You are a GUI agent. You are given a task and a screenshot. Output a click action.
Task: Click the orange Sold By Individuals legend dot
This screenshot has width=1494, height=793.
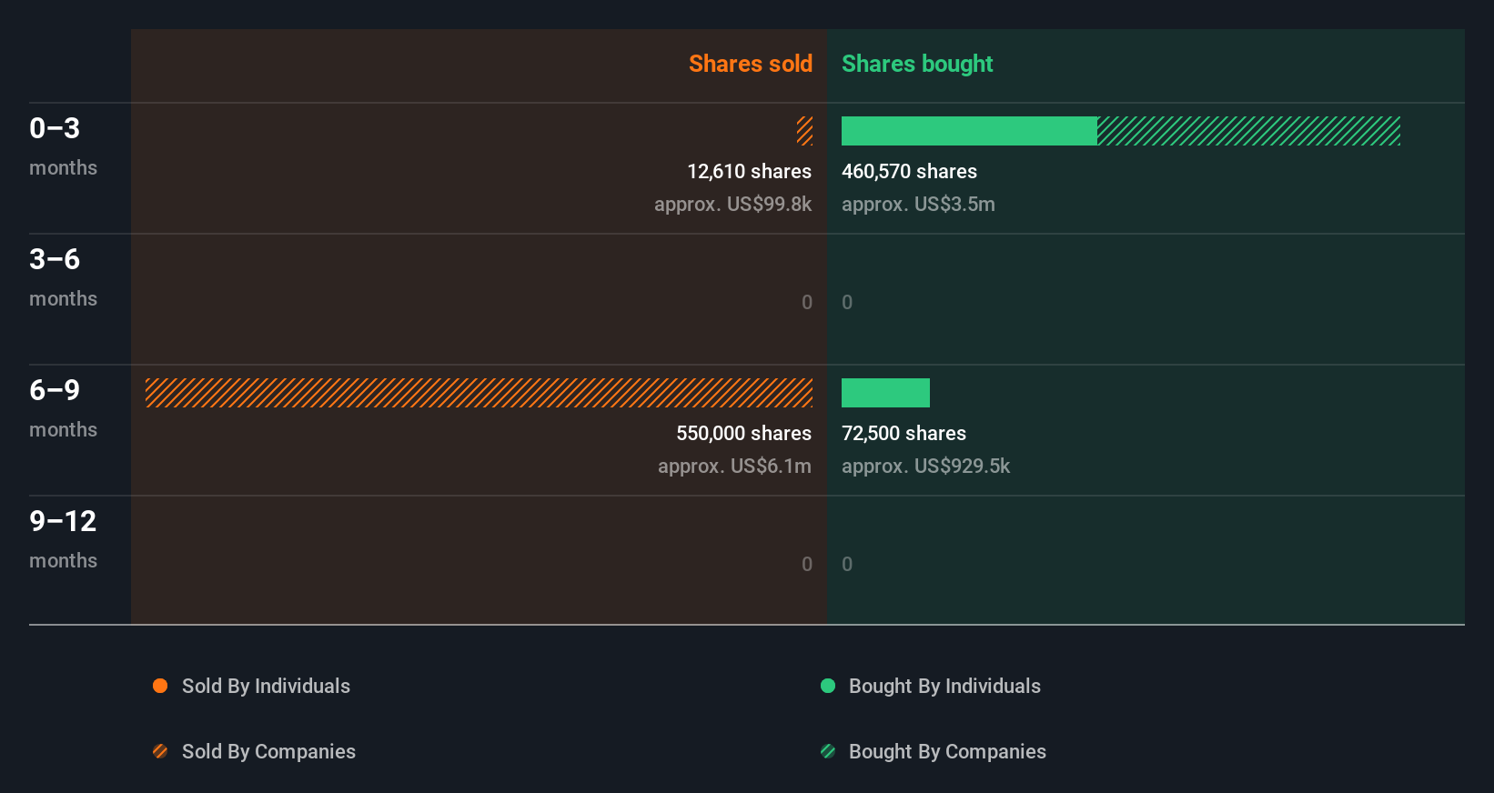click(160, 686)
